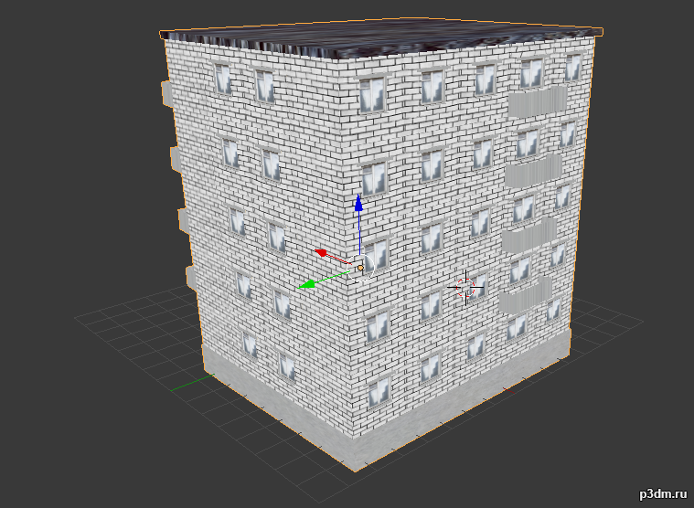694x508 pixels.
Task: Click the top-left window on the left wall
Action: tap(222, 79)
